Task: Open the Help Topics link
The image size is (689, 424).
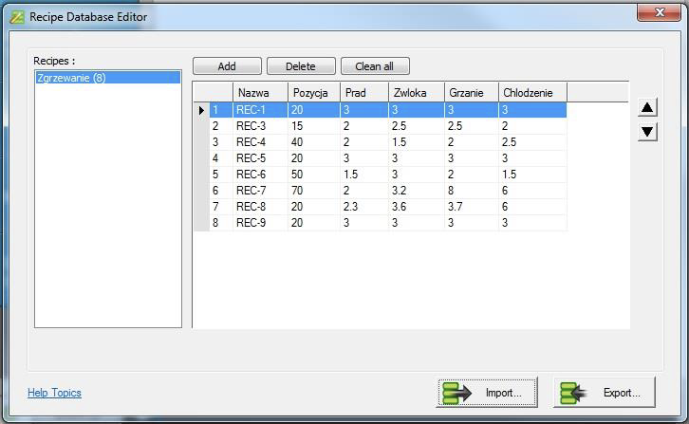Action: pyautogui.click(x=54, y=393)
